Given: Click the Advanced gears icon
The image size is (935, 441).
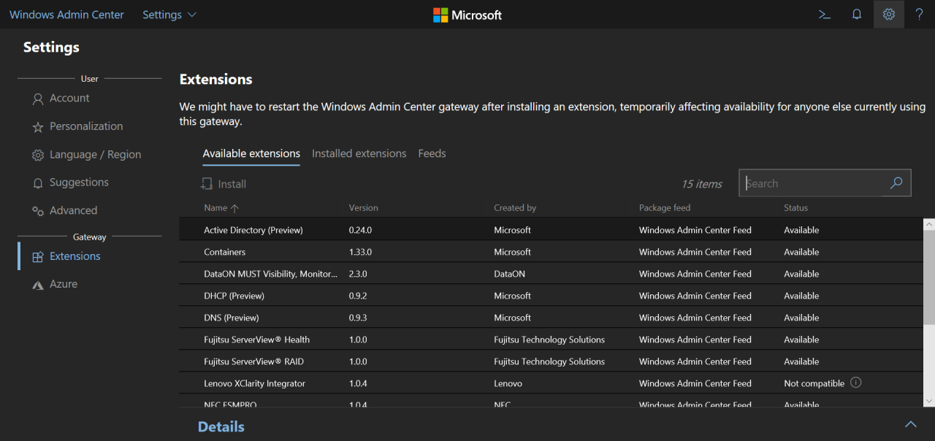Looking at the screenshot, I should click(x=38, y=211).
